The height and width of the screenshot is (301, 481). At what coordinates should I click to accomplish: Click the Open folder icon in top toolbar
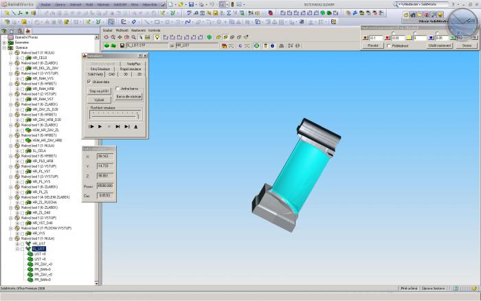181,5
